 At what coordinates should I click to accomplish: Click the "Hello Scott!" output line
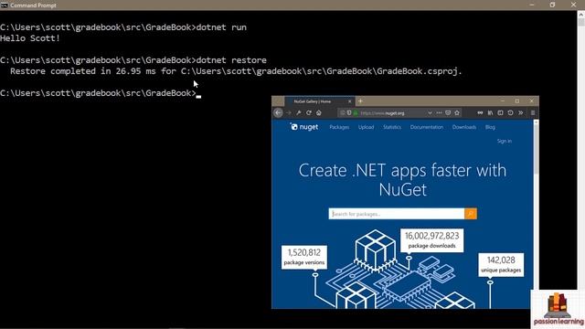(30, 38)
